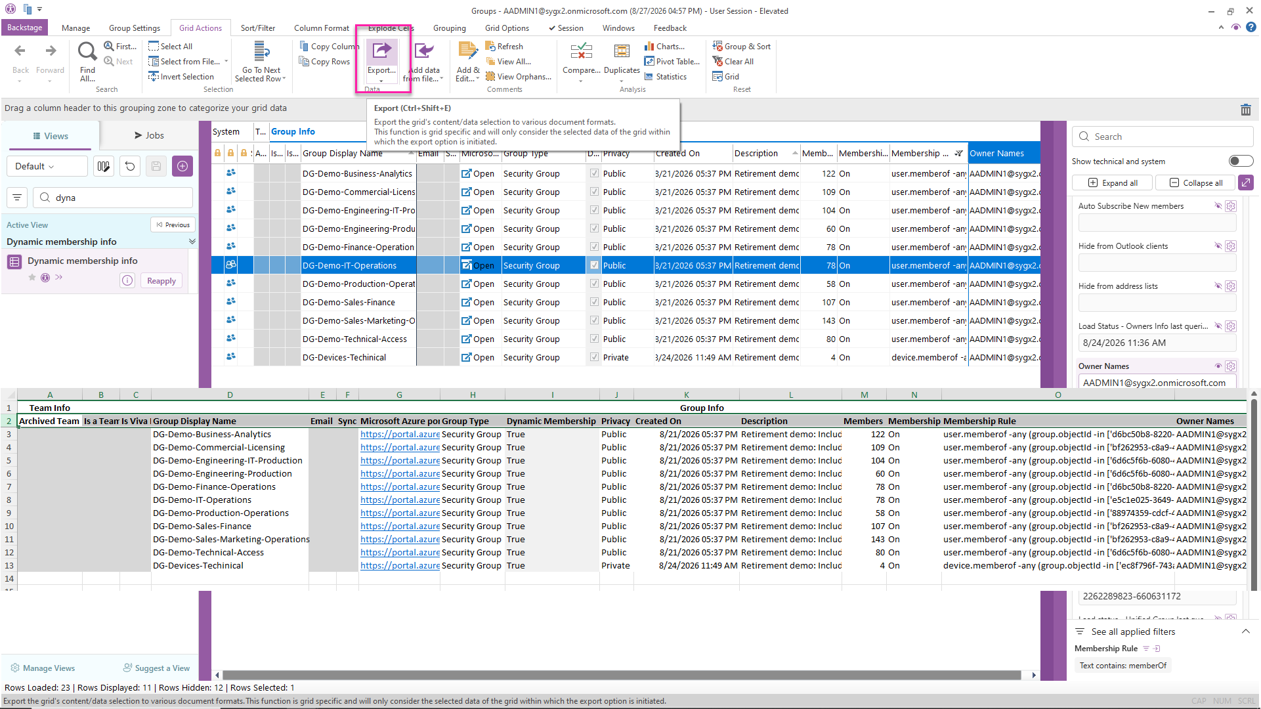Toggle Dynamic checkbox for DG-Devices-Techinical row

594,357
